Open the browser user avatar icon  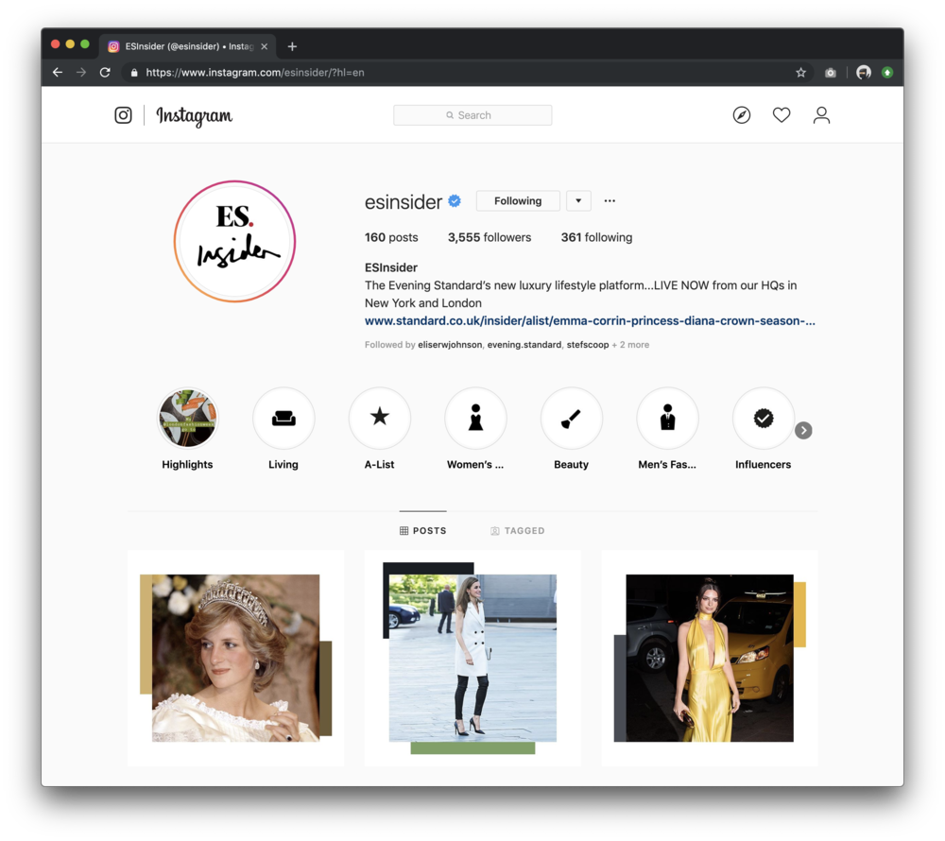pyautogui.click(x=864, y=73)
